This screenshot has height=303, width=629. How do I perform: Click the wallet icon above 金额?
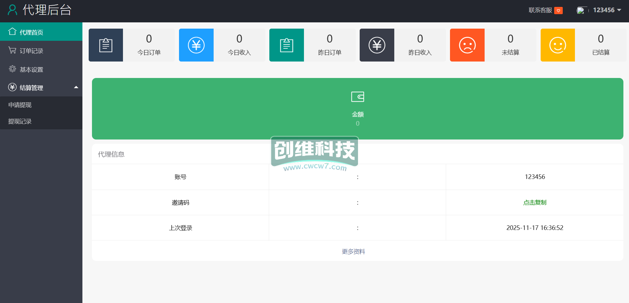coord(357,97)
